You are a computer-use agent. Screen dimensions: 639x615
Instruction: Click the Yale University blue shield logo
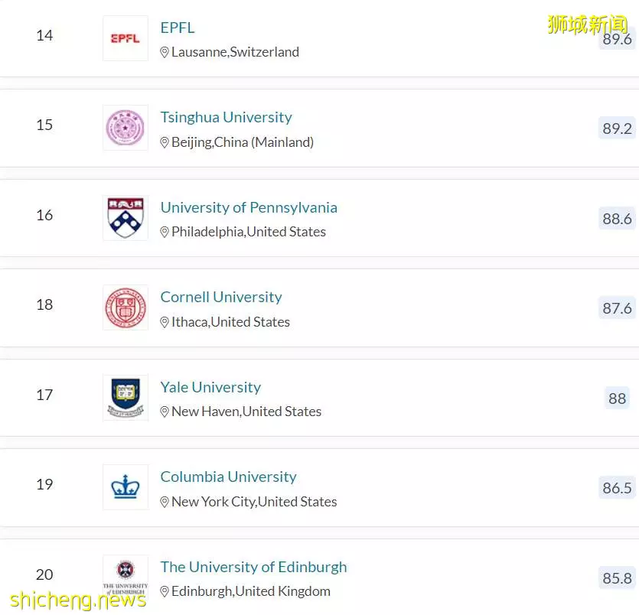click(x=126, y=398)
